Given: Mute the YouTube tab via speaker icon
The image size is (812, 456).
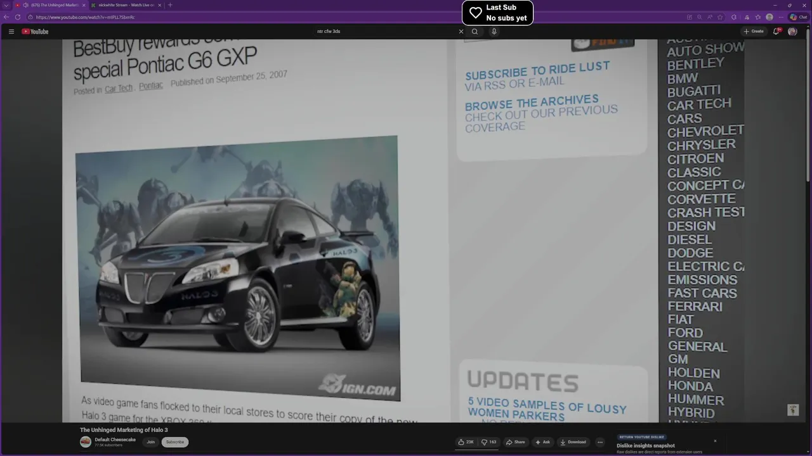Looking at the screenshot, I should (x=26, y=5).
